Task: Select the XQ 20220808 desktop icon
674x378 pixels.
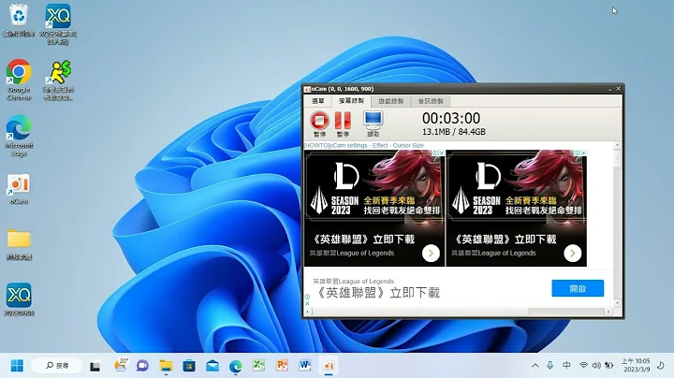Action: click(x=19, y=299)
